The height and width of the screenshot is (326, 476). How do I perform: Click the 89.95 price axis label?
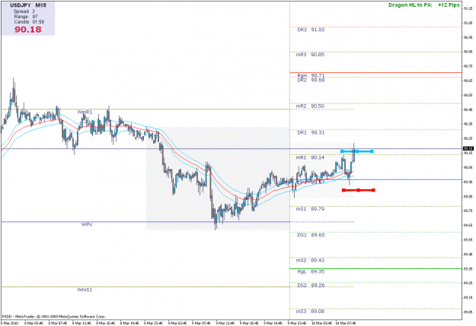point(468,182)
